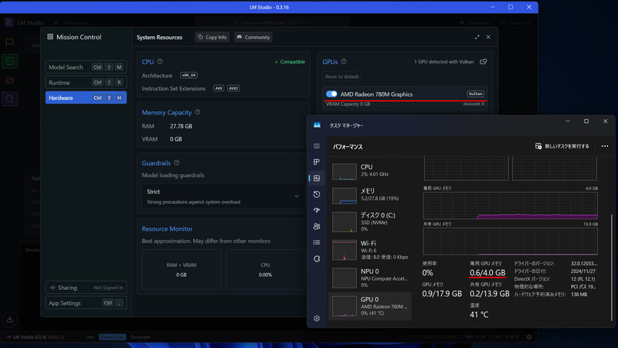Select Developer mode in status bar

click(141, 337)
